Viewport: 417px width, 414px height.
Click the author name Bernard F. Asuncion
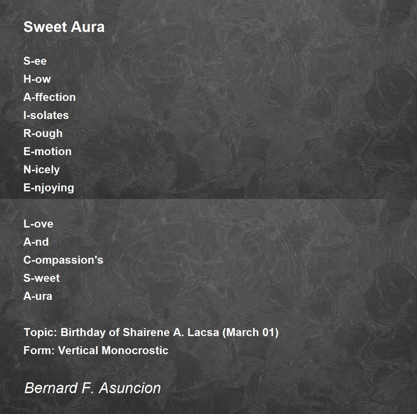pyautogui.click(x=92, y=388)
